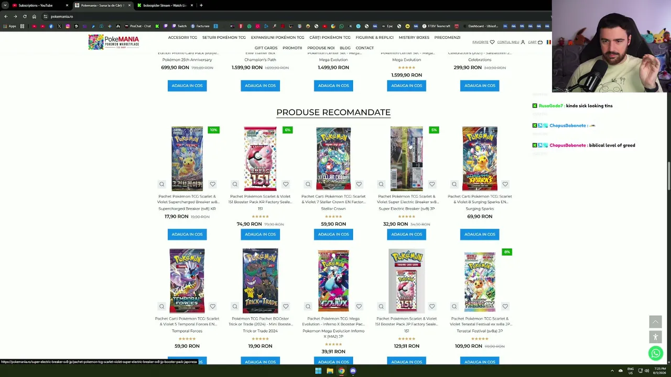
Task: Open the Produse Noi page
Action: pyautogui.click(x=321, y=48)
